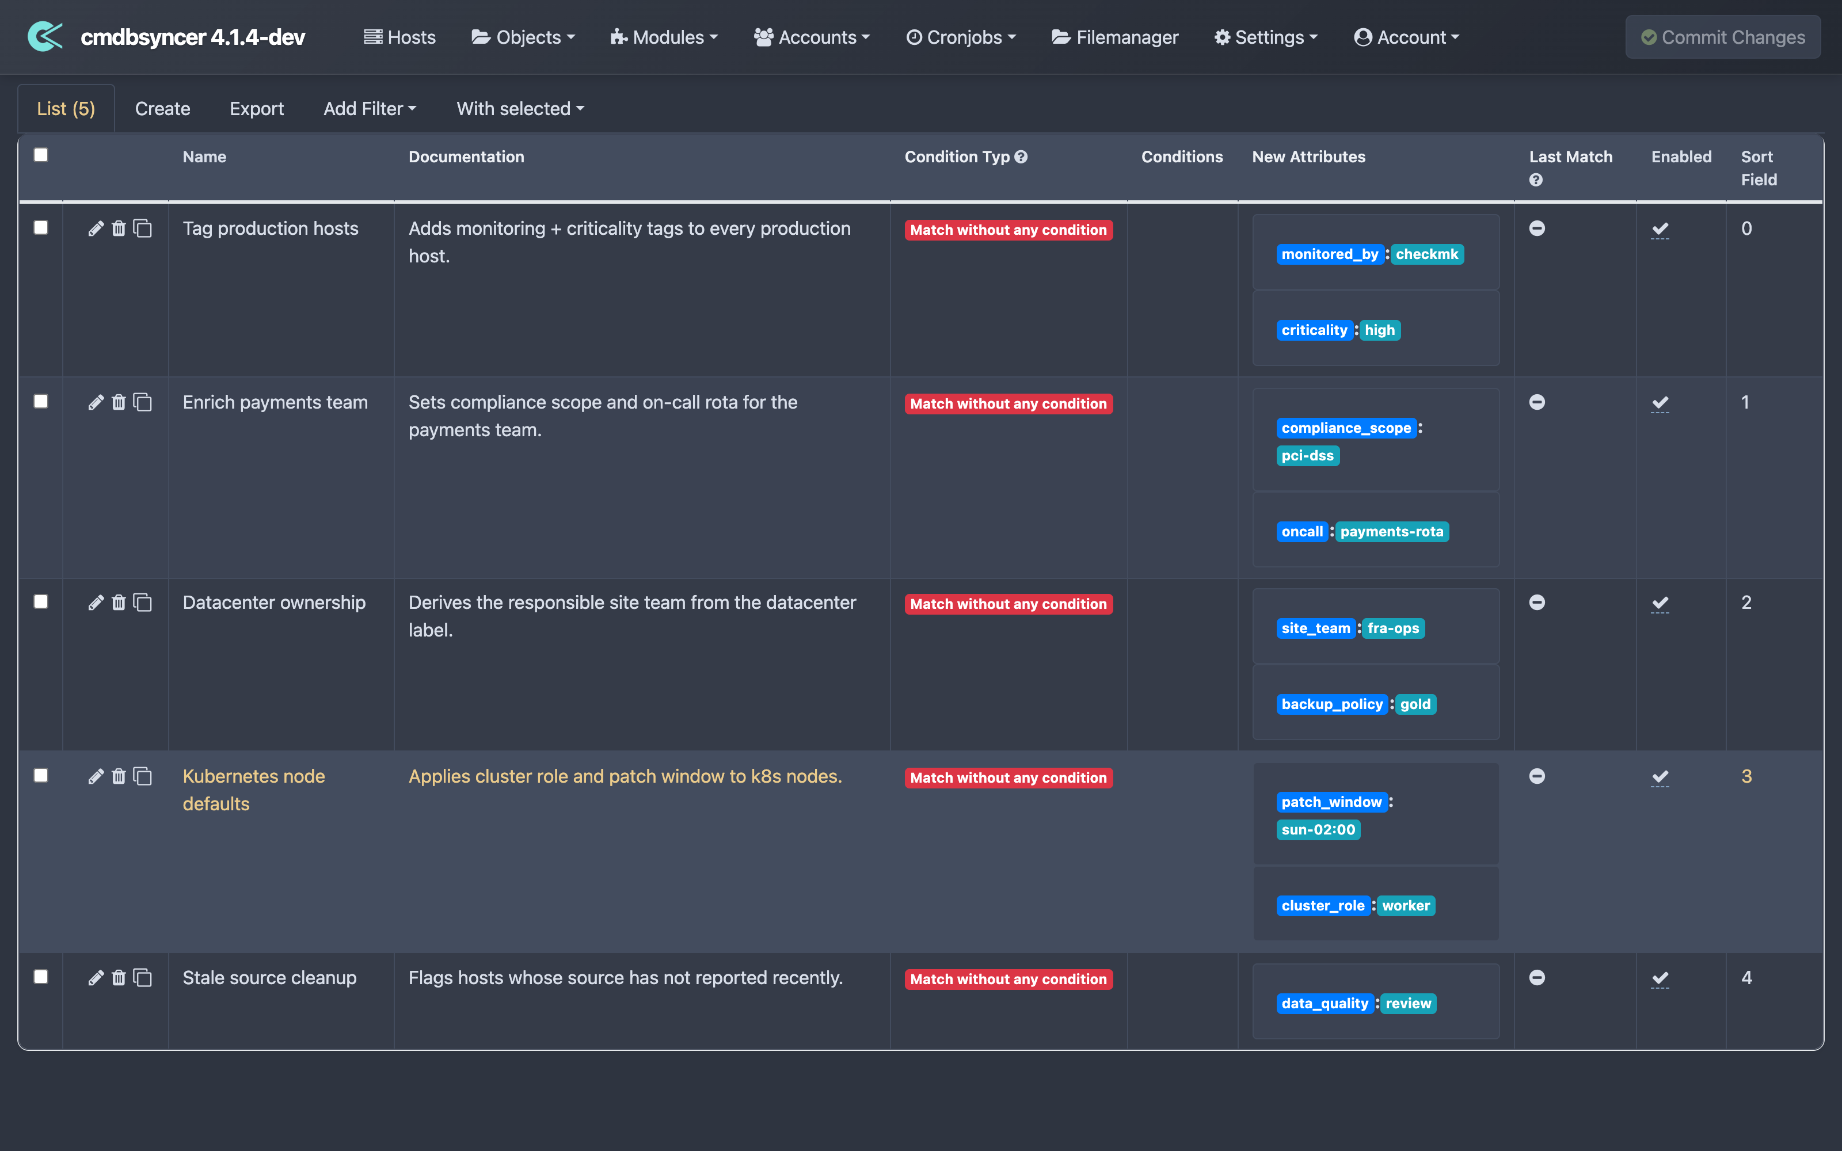Screen dimensions: 1842x1151
Task: Open the With selected dropdown
Action: pyautogui.click(x=520, y=108)
